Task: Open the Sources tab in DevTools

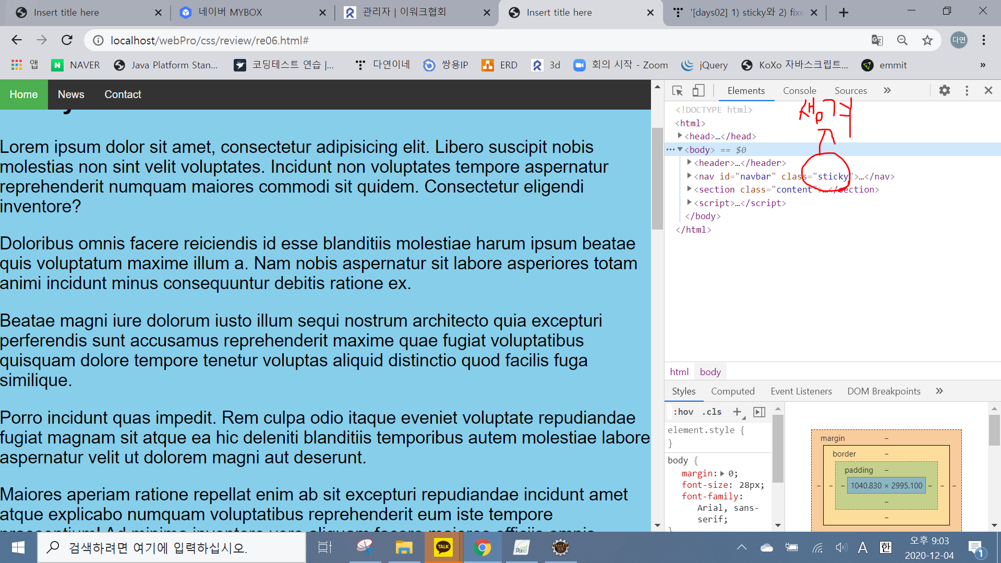Action: click(x=850, y=90)
